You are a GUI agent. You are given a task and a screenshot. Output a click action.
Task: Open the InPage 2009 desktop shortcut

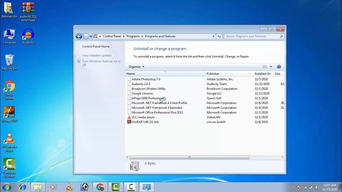pos(9,114)
